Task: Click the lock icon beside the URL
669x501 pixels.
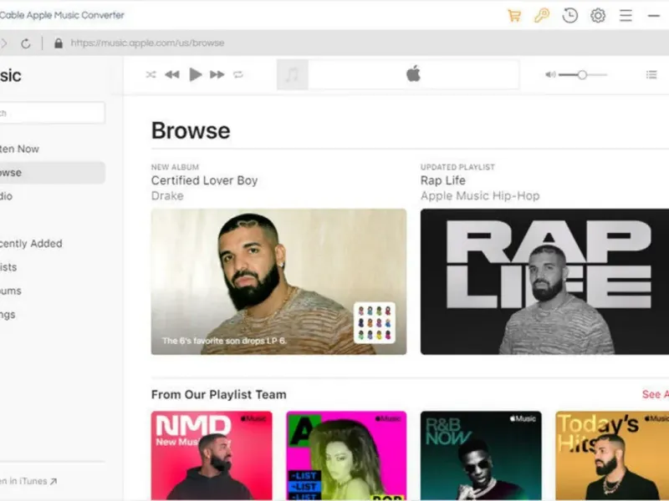Action: pos(59,43)
